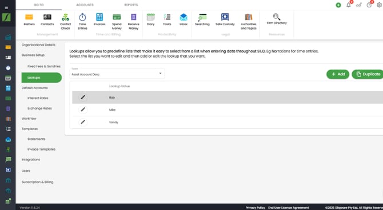Open Fixed Fees & Sundries
The image size is (383, 210).
click(x=43, y=66)
